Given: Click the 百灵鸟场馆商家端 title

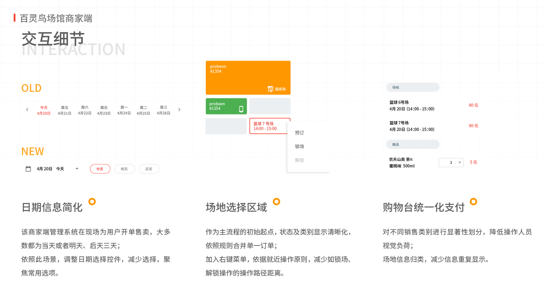Looking at the screenshot, I should pyautogui.click(x=56, y=18).
